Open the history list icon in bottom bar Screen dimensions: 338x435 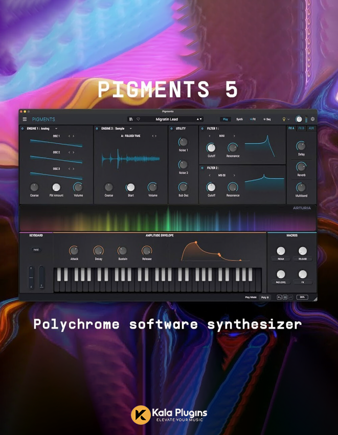tap(285, 297)
